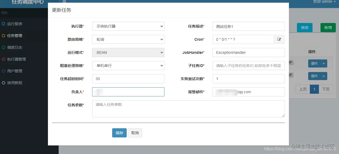Click the 操作 column header

coord(312,52)
